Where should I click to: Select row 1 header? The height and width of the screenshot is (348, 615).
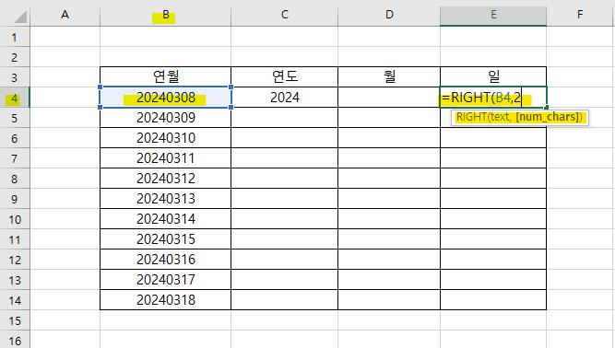(x=15, y=37)
